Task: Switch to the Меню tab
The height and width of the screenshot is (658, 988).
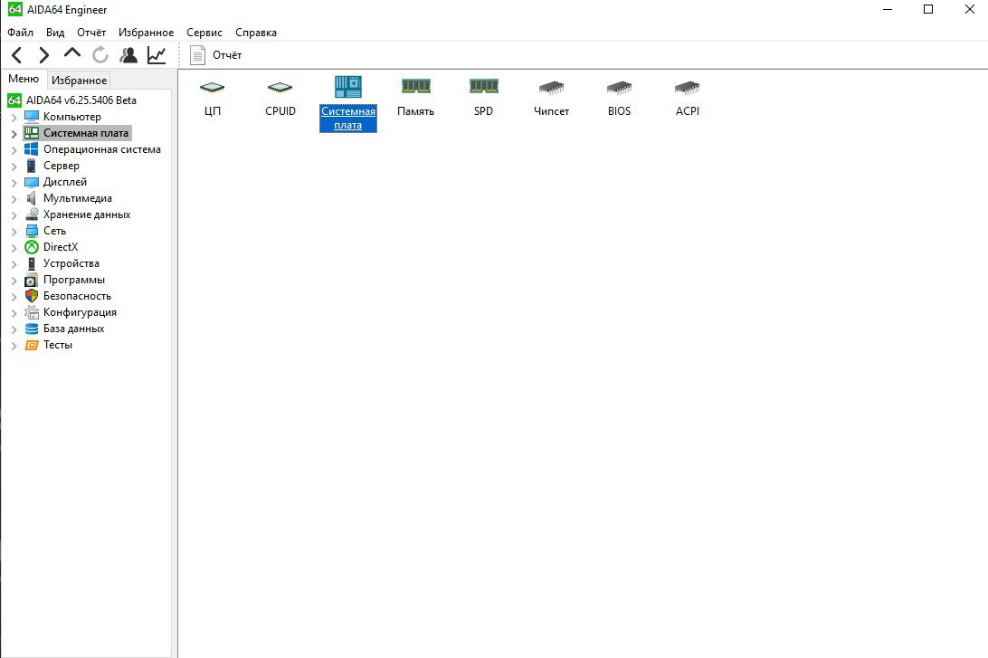Action: click(x=24, y=79)
